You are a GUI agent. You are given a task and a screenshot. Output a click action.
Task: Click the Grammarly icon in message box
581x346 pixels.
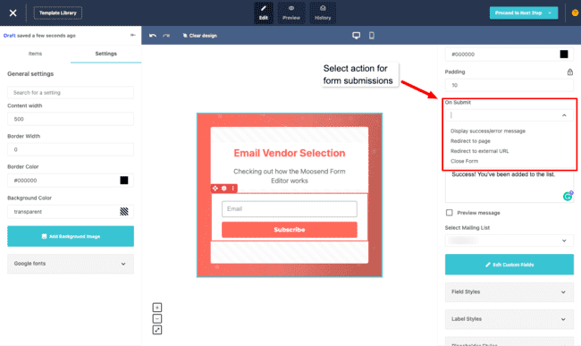click(x=568, y=196)
